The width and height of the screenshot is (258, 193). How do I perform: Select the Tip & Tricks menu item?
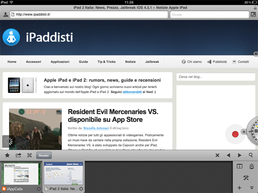pos(106,62)
